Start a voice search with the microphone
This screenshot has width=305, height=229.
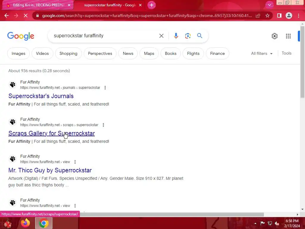tap(176, 36)
